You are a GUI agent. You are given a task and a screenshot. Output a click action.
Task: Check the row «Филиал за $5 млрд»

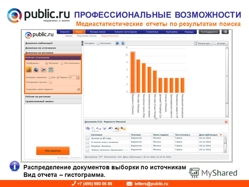point(87,138)
